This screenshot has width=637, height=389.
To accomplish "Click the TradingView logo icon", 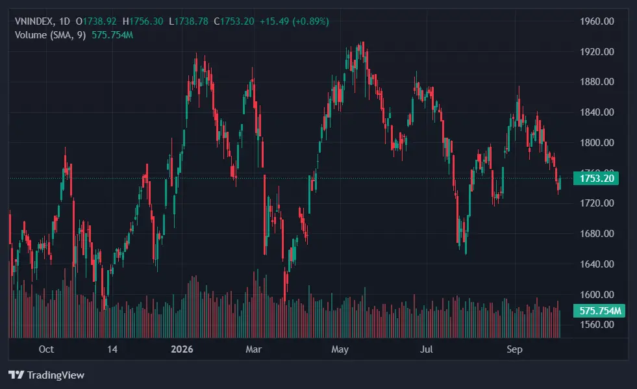I will (x=16, y=375).
